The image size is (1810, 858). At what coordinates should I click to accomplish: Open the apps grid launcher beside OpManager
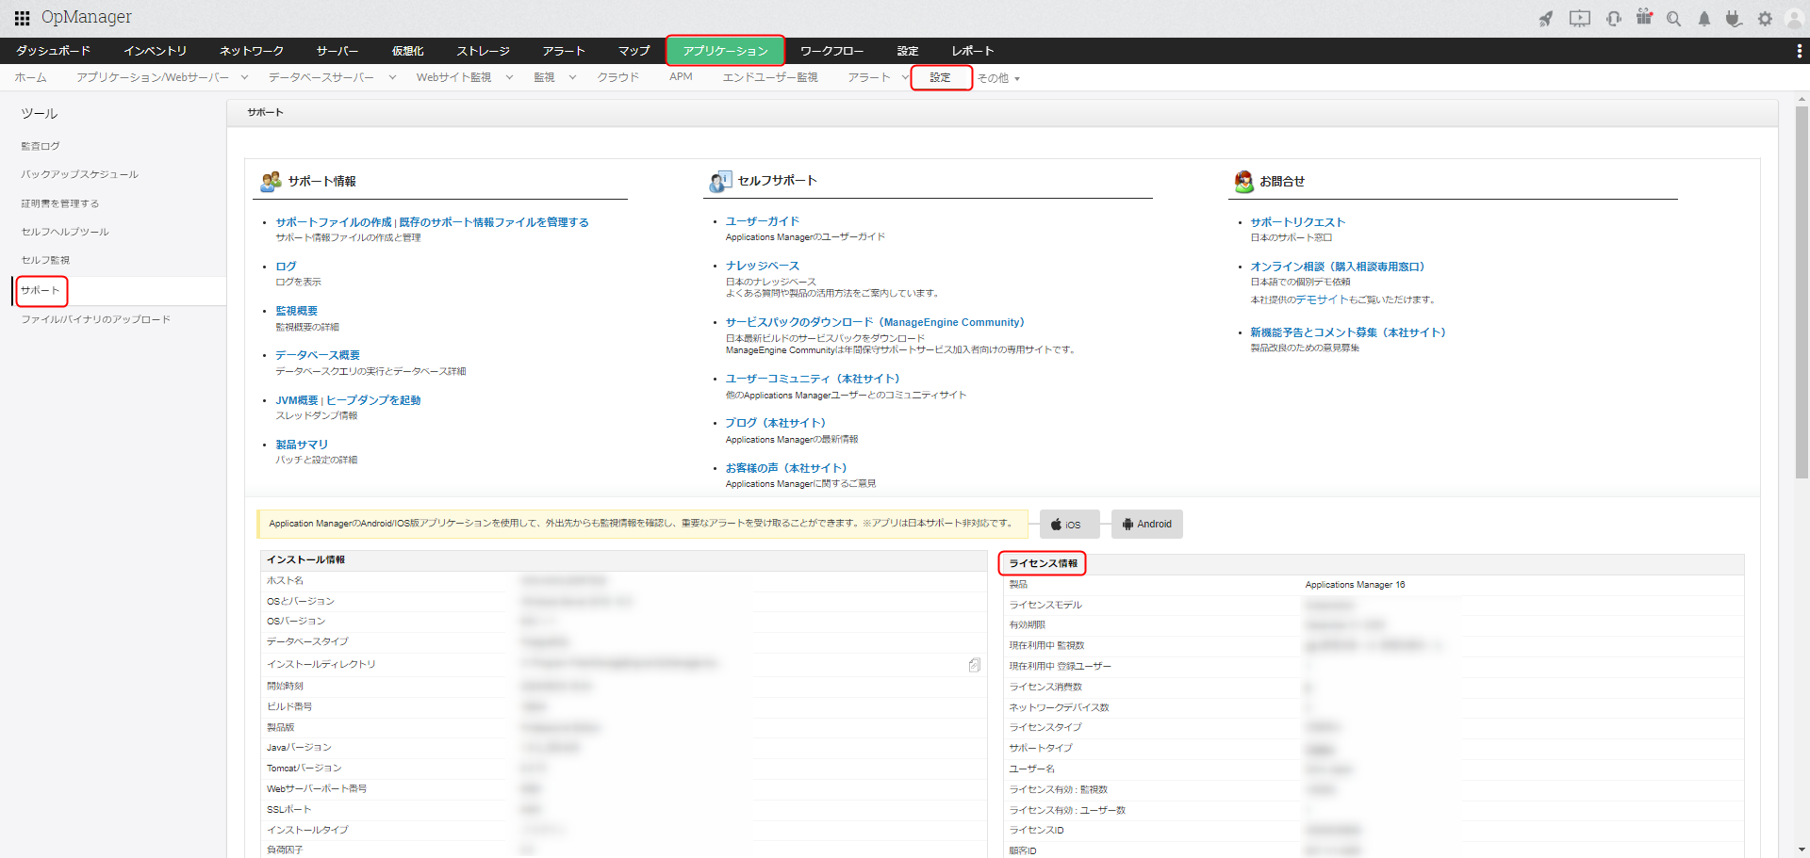pyautogui.click(x=23, y=18)
